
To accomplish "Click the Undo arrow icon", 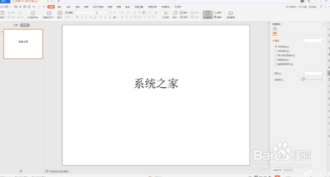I will click(34, 7).
